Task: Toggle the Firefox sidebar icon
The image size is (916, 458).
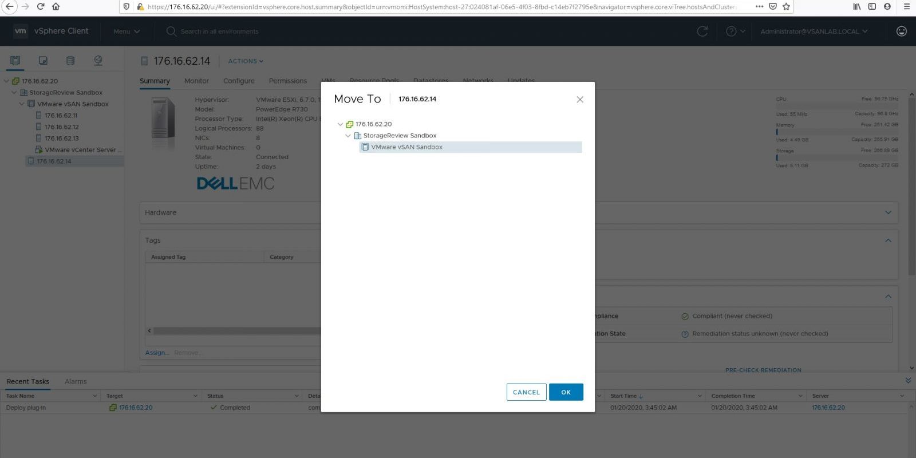Action: [872, 7]
